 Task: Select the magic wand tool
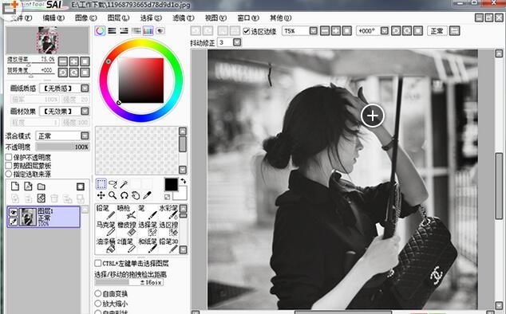(x=124, y=184)
